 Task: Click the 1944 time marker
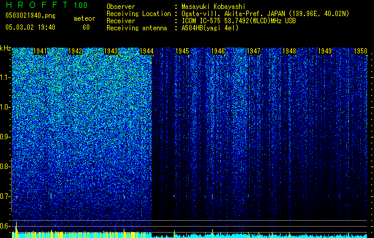pos(146,51)
